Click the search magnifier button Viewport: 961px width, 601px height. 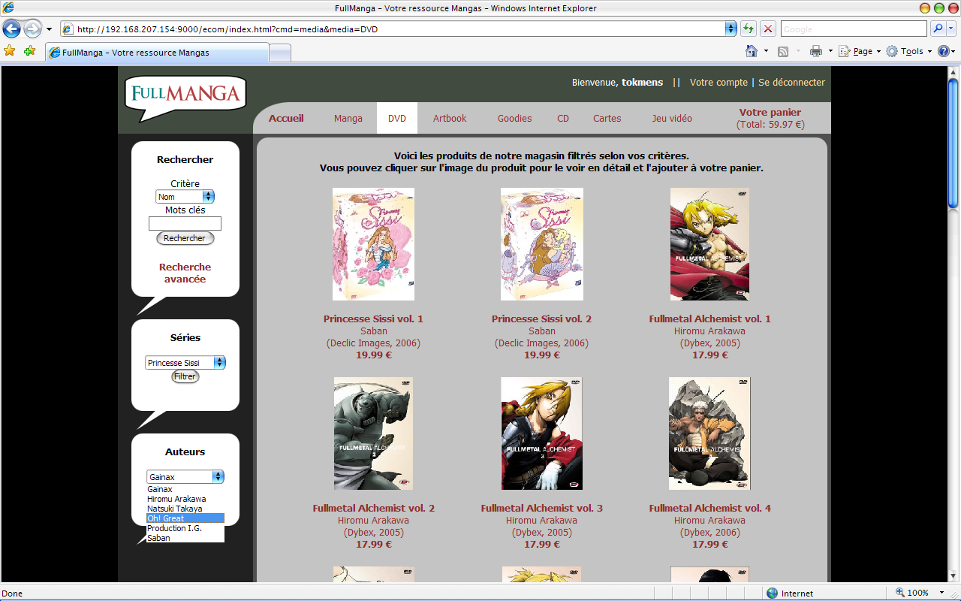point(937,29)
